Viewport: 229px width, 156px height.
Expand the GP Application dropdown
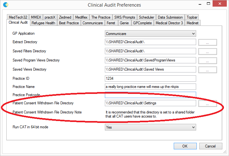(x=150, y=34)
